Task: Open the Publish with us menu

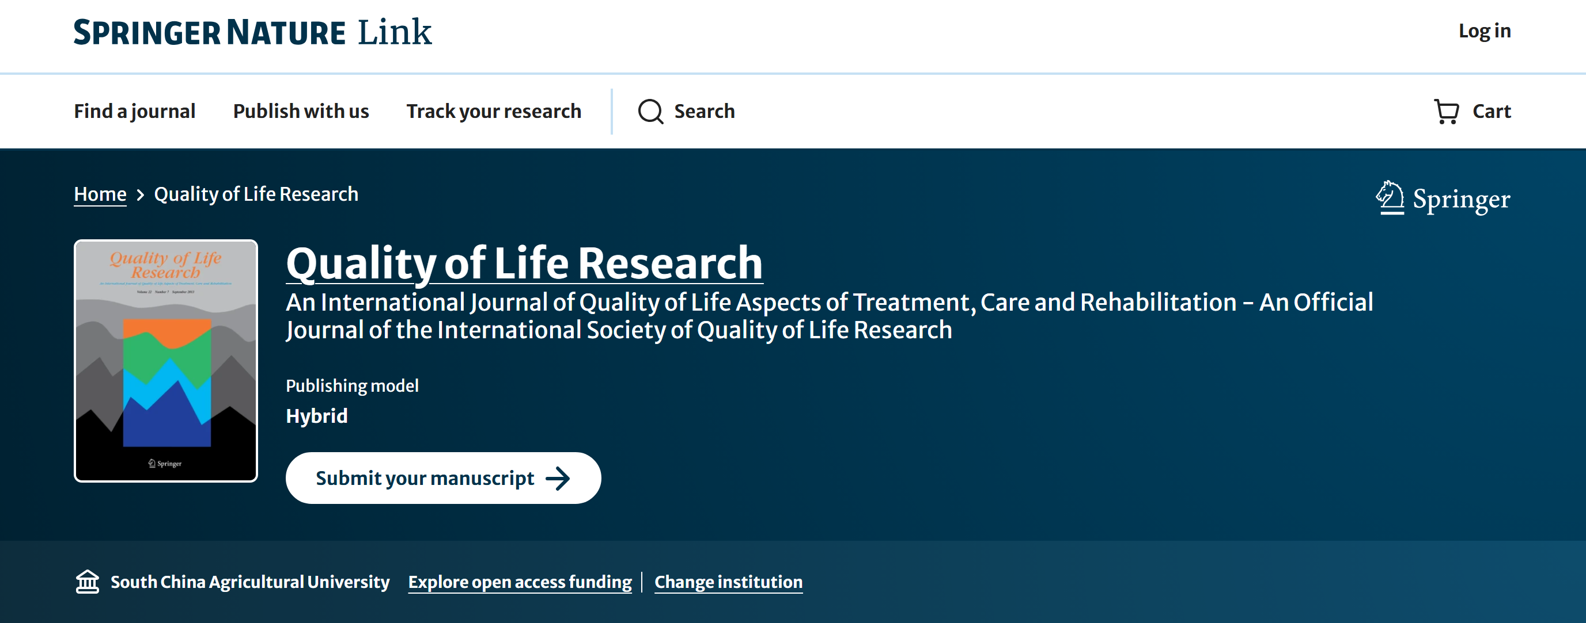Action: tap(301, 112)
